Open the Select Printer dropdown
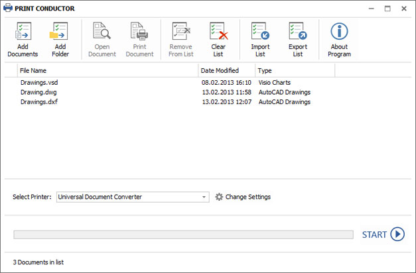Image resolution: width=416 pixels, height=273 pixels. tap(133, 197)
